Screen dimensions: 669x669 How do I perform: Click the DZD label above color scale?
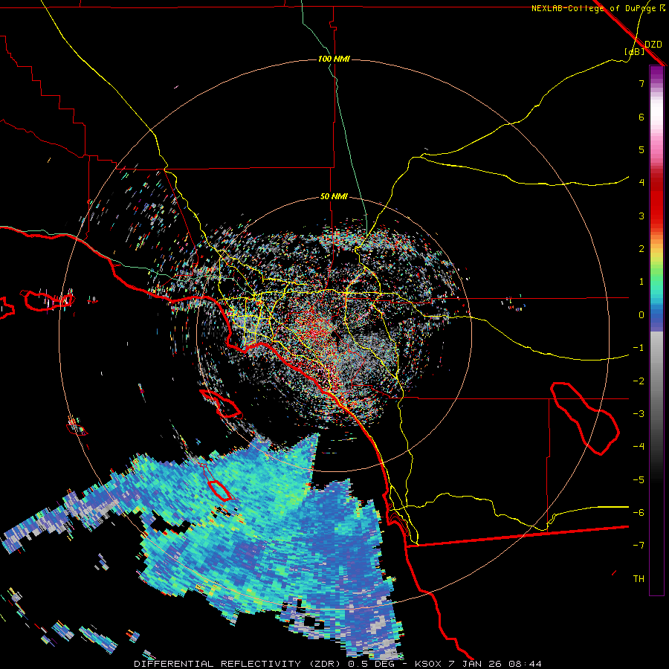(653, 44)
